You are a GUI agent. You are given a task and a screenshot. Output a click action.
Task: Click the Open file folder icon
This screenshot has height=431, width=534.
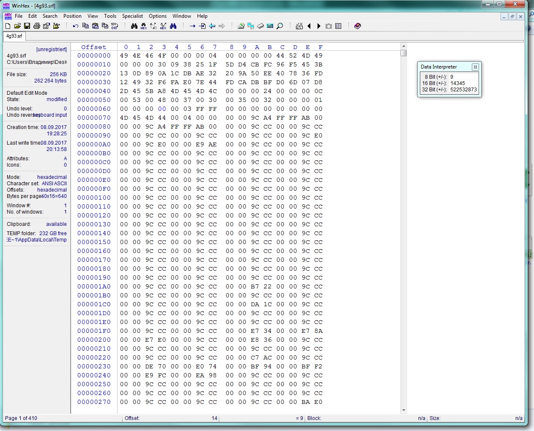[17, 26]
